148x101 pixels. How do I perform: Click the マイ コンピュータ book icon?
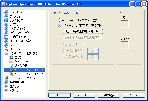pos(6,33)
